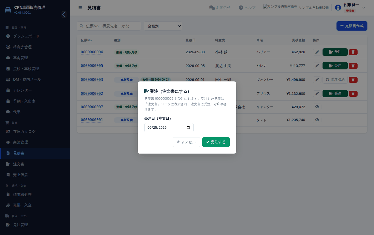Screen dimensions: 374x235
Task: Click 受注取消 for the ヴォクシー row
Action: (335, 80)
